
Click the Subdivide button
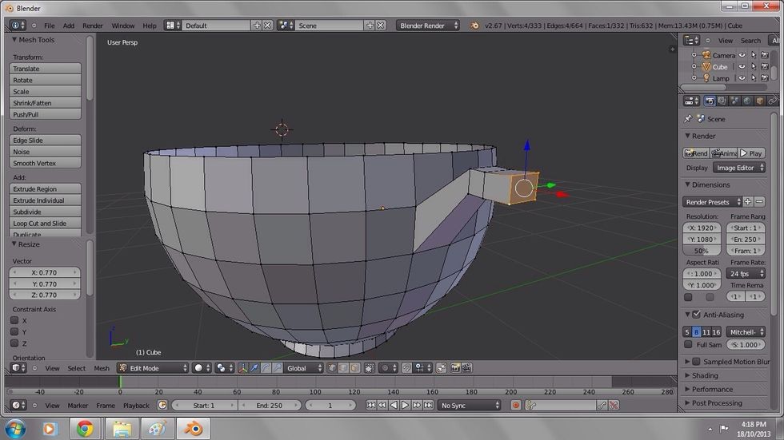(46, 212)
